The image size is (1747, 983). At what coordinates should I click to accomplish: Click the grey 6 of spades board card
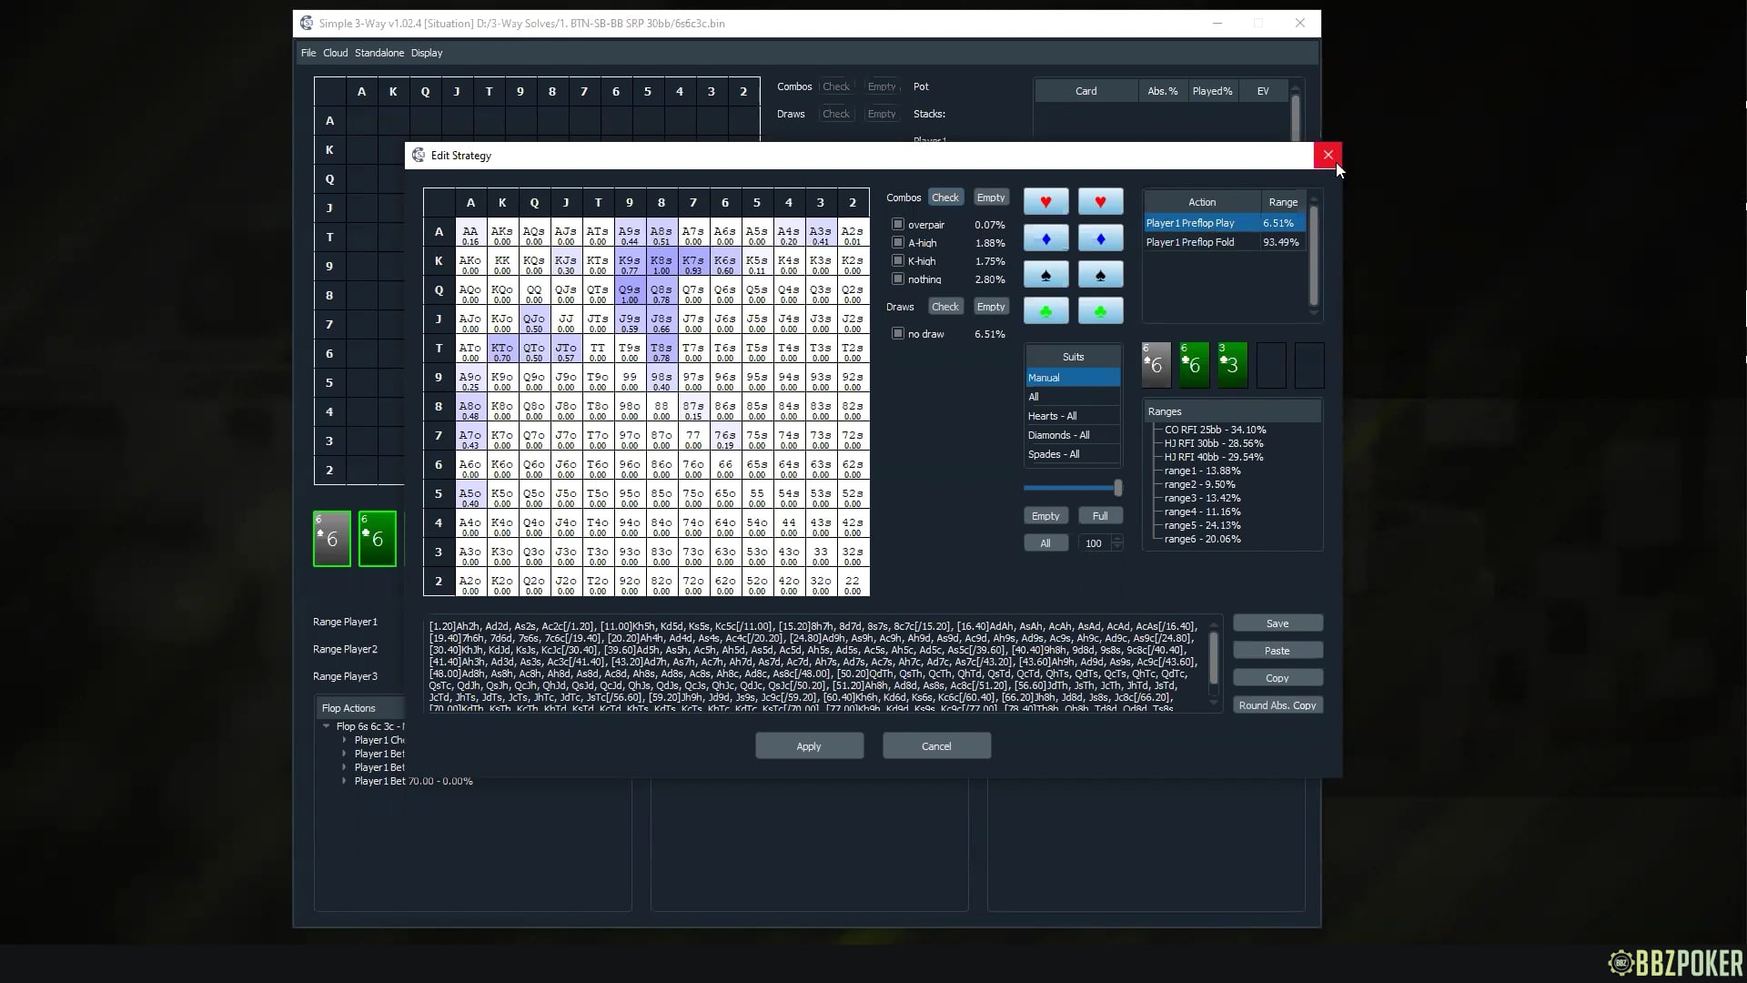pos(1156,365)
